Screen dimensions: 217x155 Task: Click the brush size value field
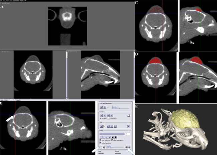tap(128, 134)
